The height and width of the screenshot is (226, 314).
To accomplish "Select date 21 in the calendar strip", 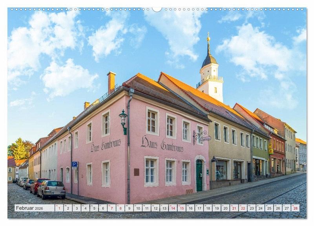I will coord(234,208).
